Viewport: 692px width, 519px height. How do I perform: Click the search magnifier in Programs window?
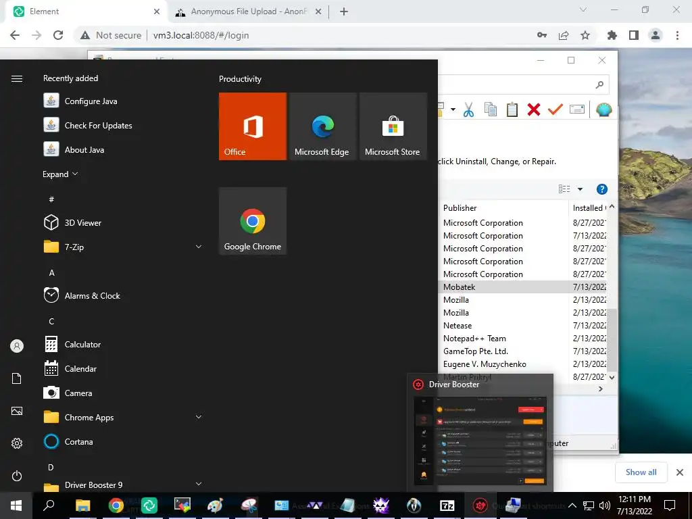click(599, 84)
